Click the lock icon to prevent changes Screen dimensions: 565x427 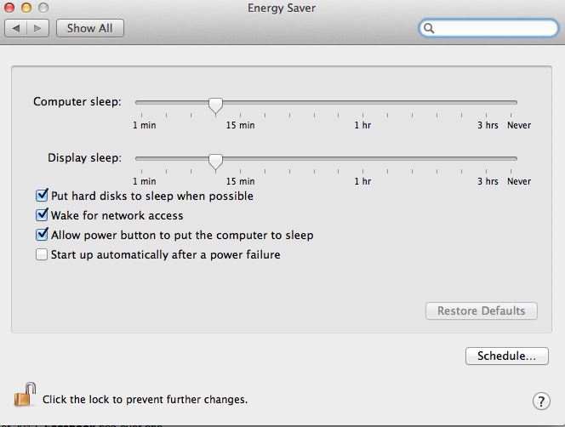point(25,395)
